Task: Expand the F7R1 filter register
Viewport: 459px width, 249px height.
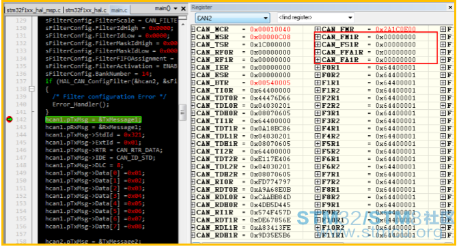Action: coord(318,174)
